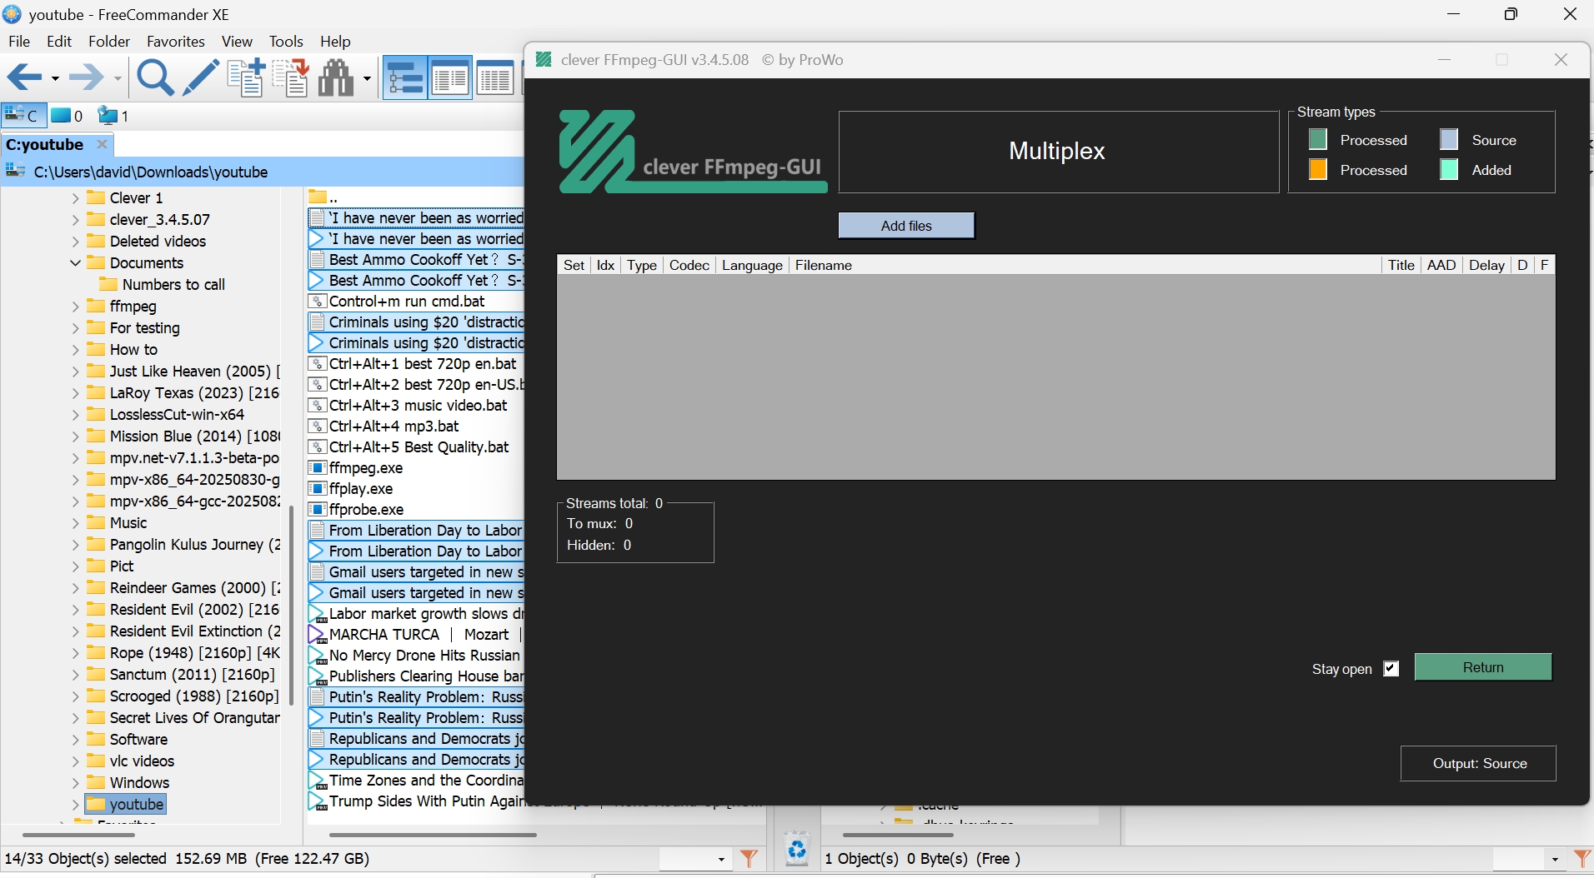
Task: Click the Added stream color swatch
Action: tap(1450, 170)
